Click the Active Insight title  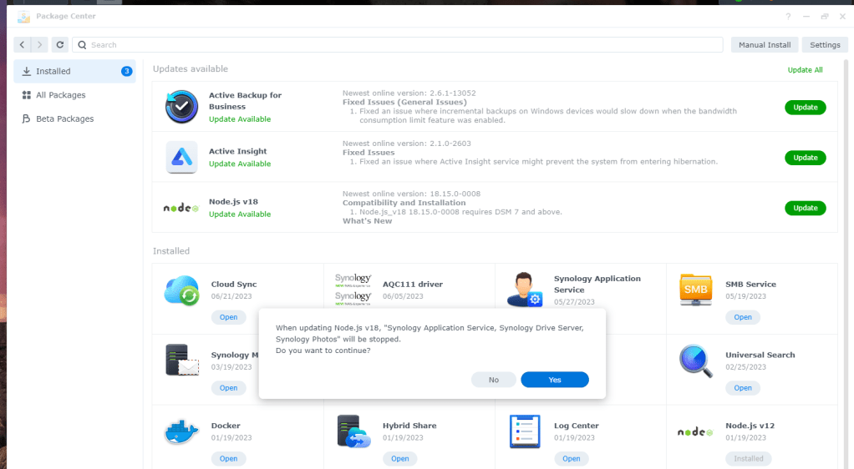pos(238,151)
